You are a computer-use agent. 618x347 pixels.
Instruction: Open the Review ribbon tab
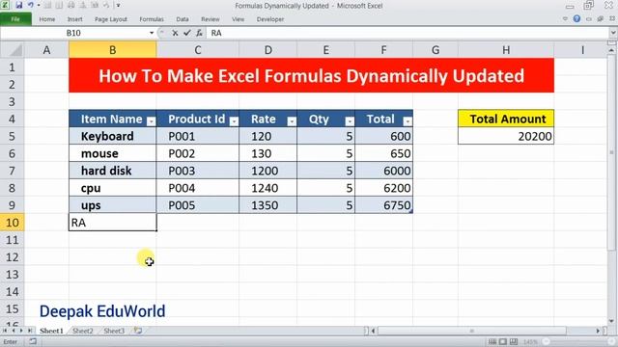[211, 19]
